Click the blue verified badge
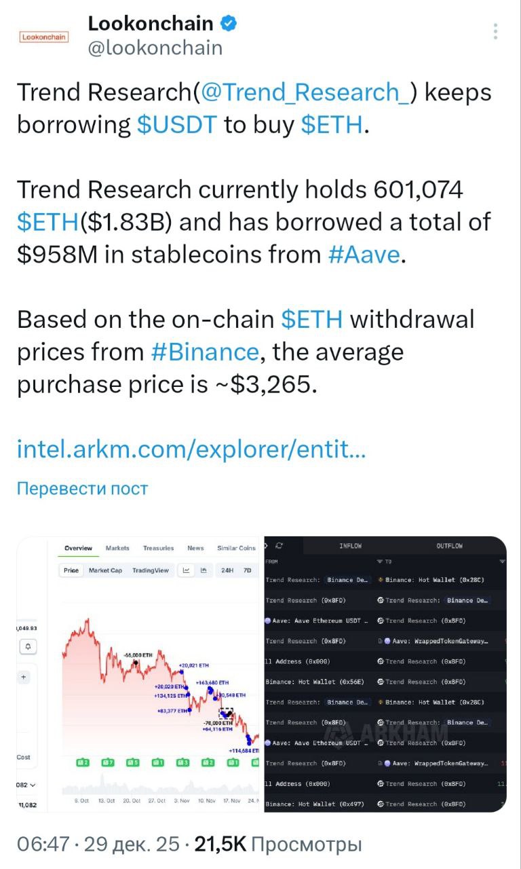The image size is (521, 869). (229, 24)
